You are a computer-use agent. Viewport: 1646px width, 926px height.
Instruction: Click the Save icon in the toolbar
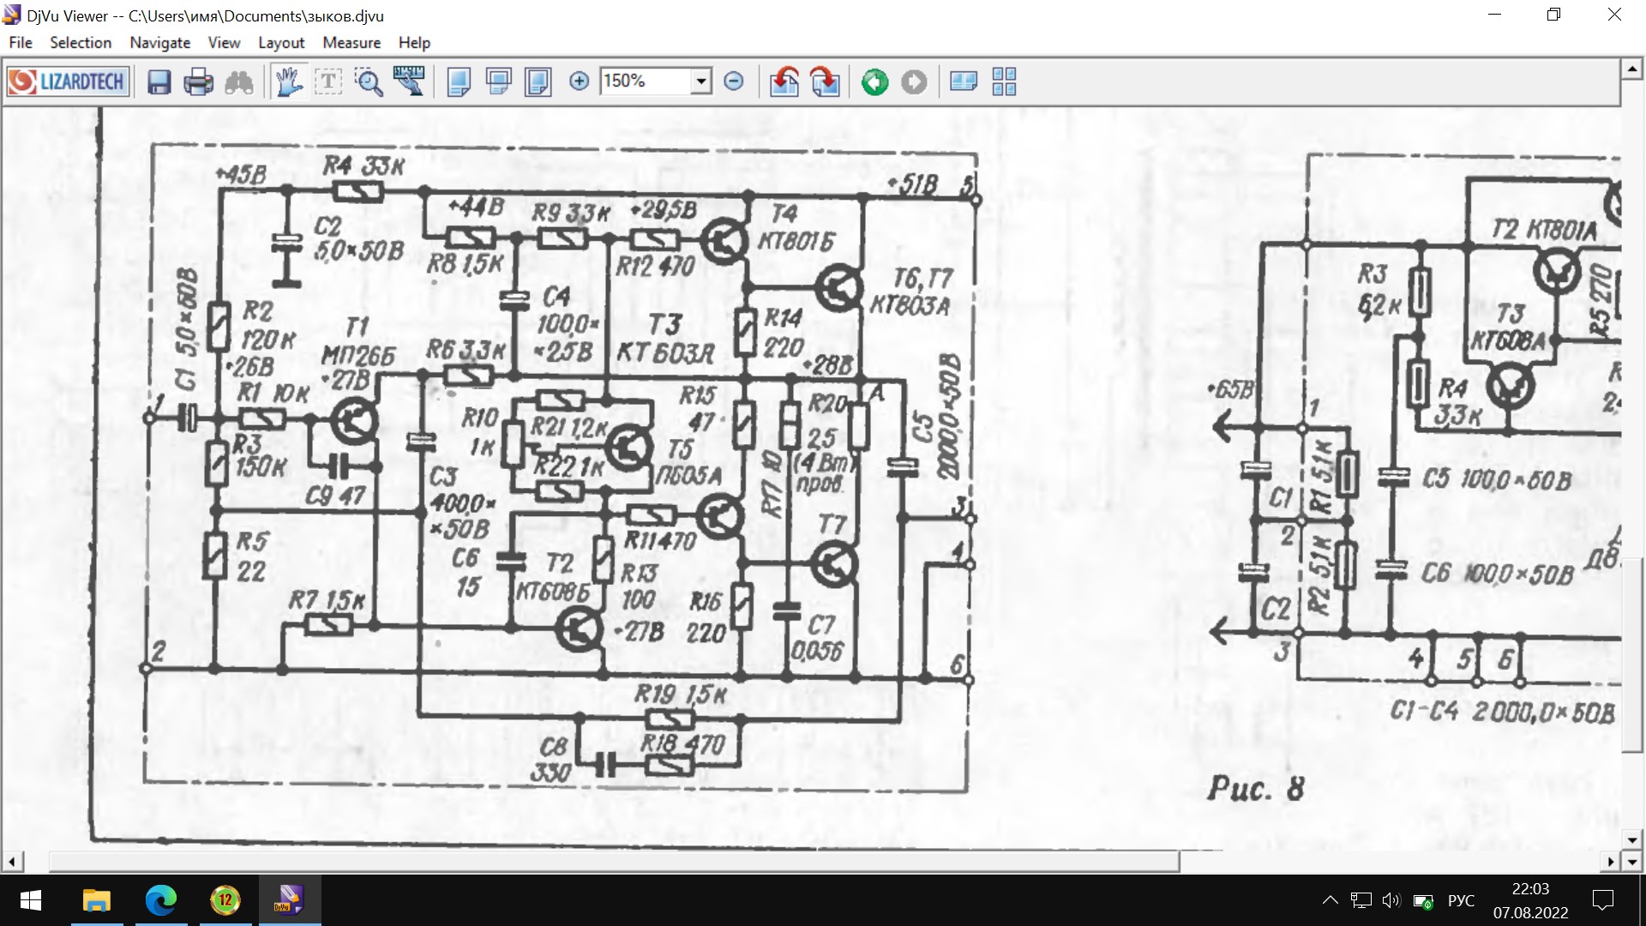(x=159, y=82)
